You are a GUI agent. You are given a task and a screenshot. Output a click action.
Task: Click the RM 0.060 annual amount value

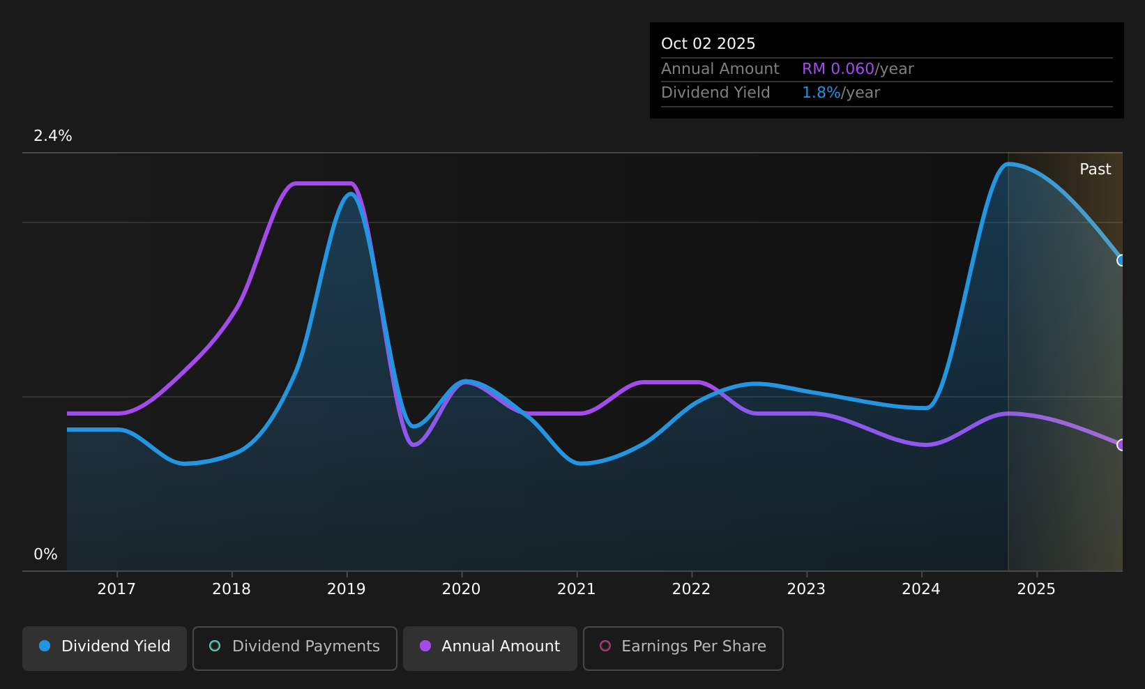838,69
